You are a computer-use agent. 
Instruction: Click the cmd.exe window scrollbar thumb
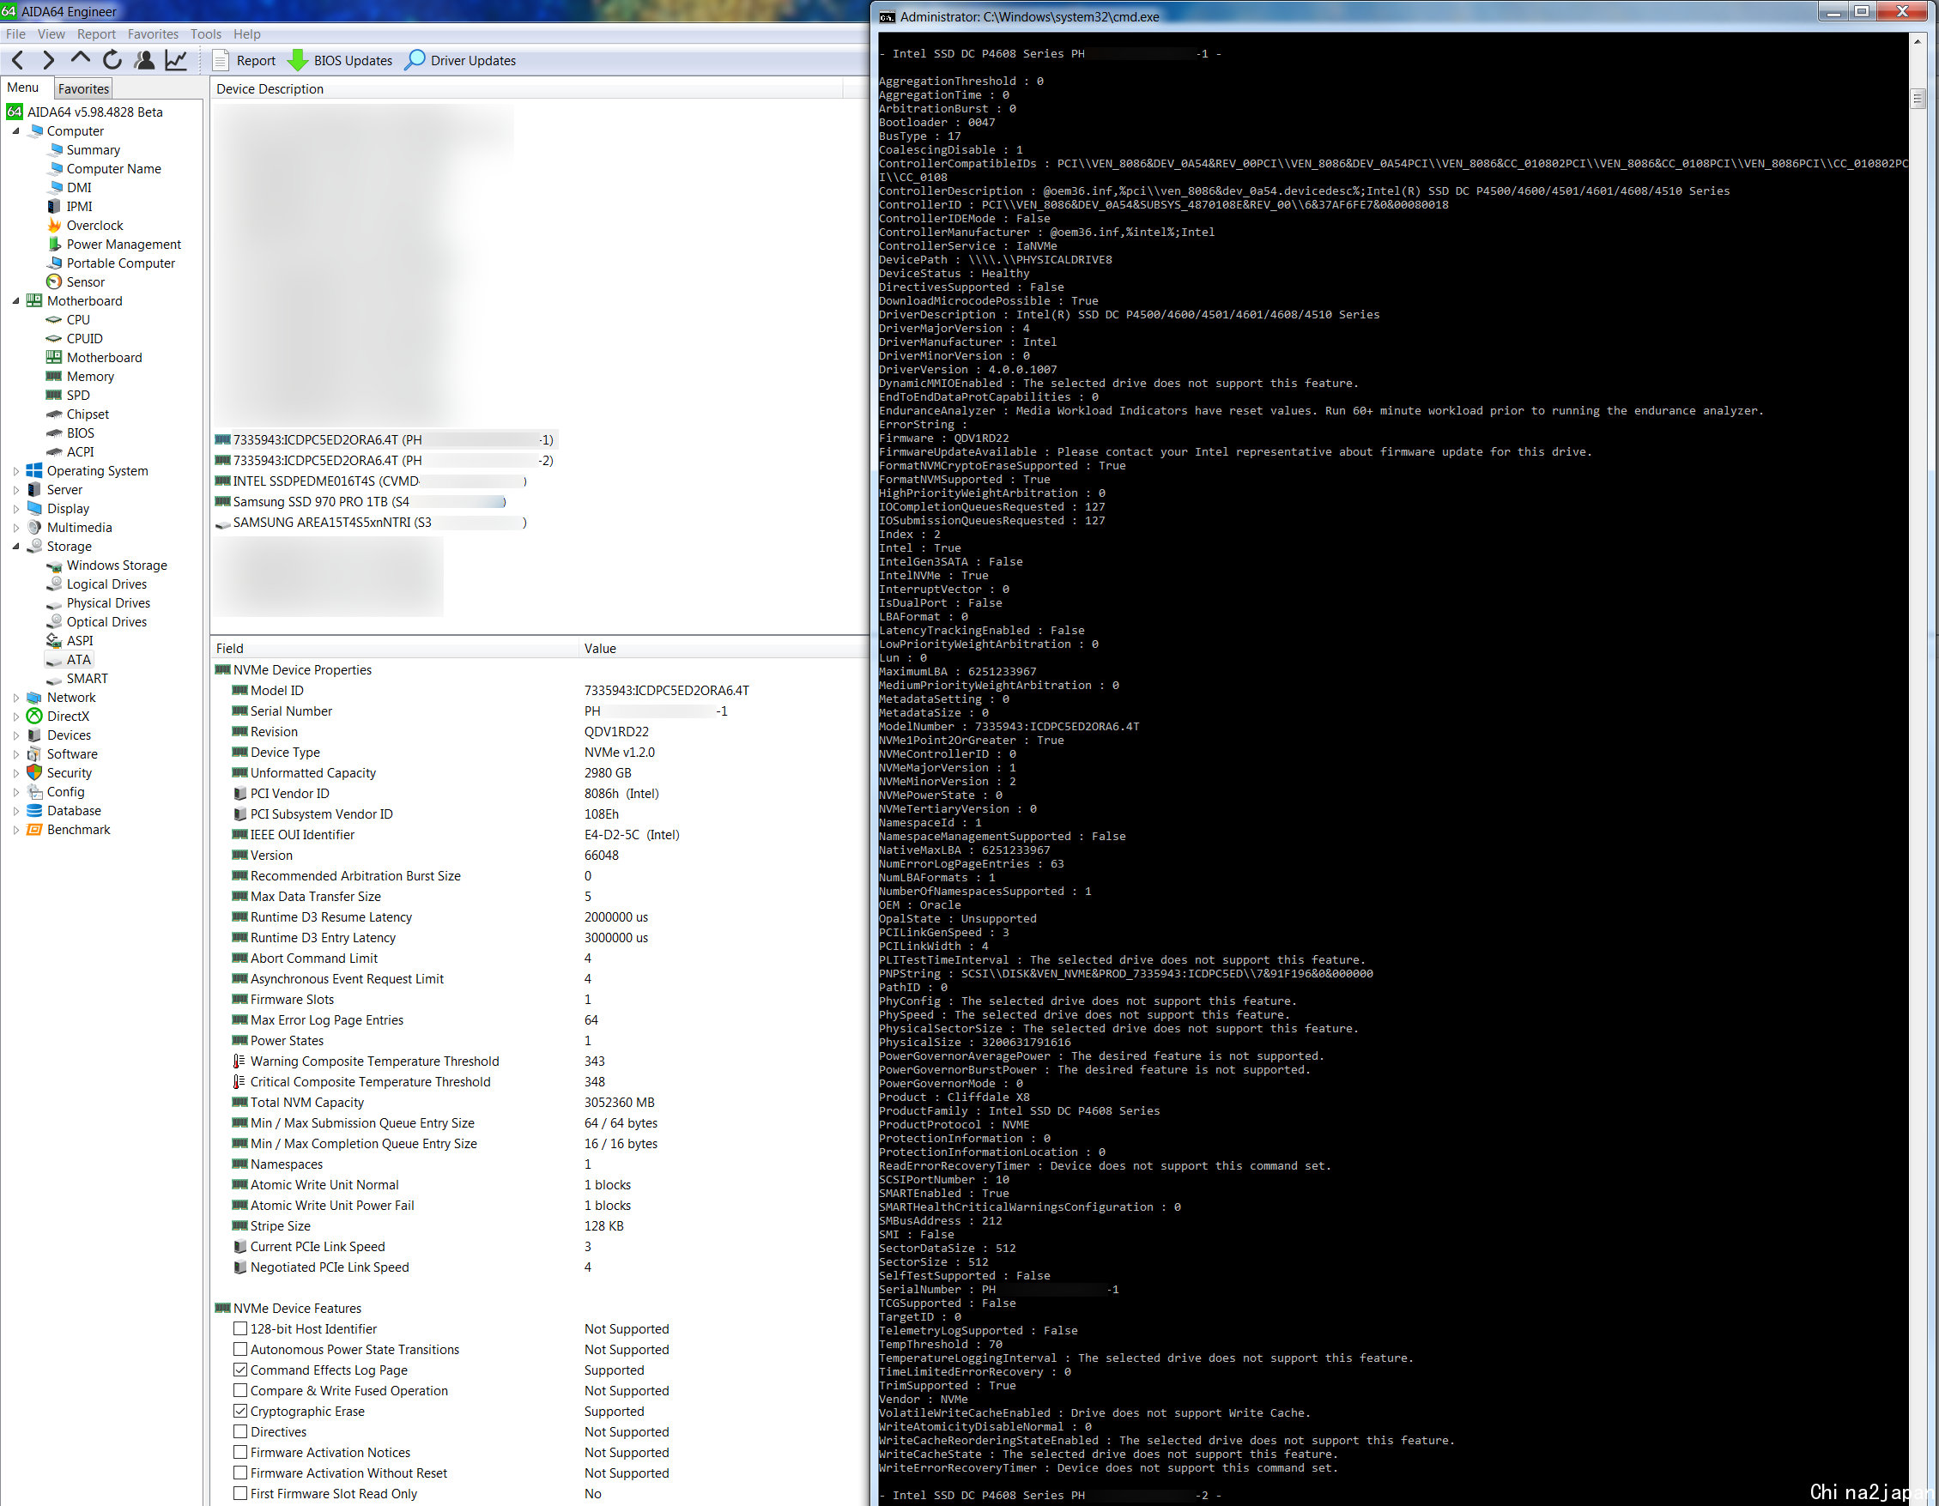[x=1918, y=98]
